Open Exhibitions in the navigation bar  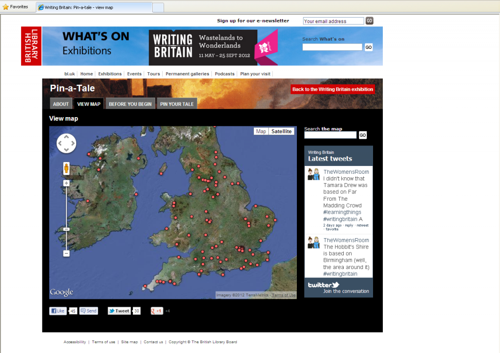click(x=110, y=74)
